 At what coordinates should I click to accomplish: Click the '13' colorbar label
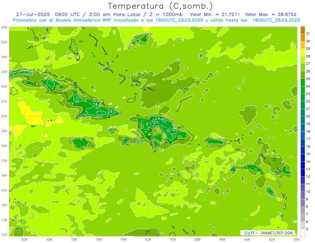(308, 169)
